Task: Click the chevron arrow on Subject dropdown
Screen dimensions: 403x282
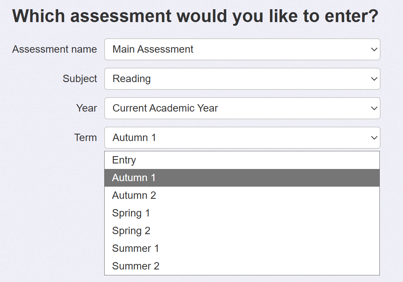Action: click(x=374, y=79)
